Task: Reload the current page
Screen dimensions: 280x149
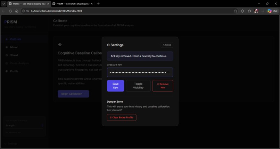Action: [10, 11]
